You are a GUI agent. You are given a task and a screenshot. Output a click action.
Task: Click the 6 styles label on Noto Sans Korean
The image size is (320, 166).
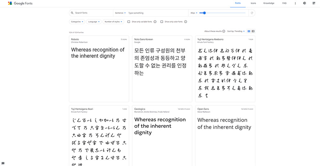click(187, 39)
